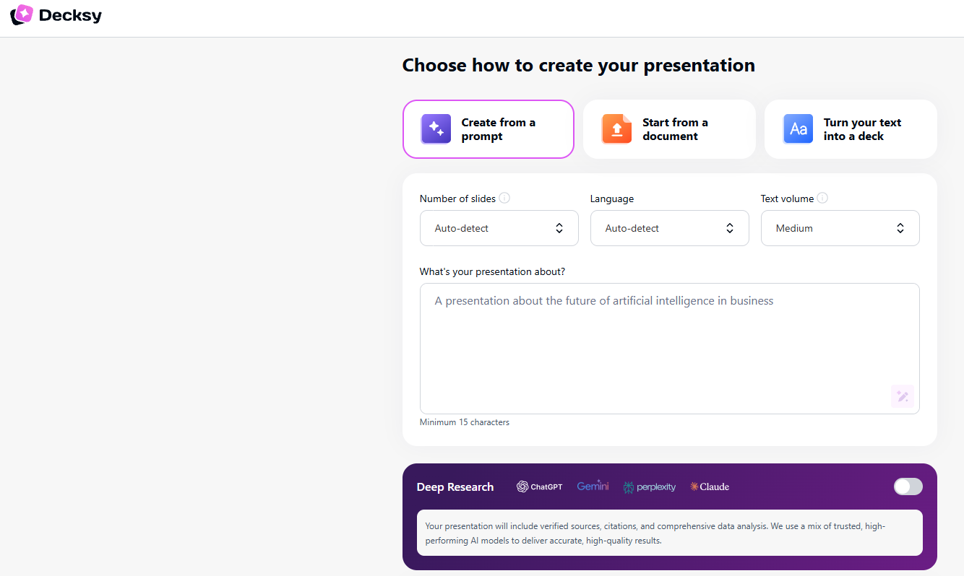Click the blue Aa text icon
Image resolution: width=964 pixels, height=576 pixels.
(x=798, y=129)
